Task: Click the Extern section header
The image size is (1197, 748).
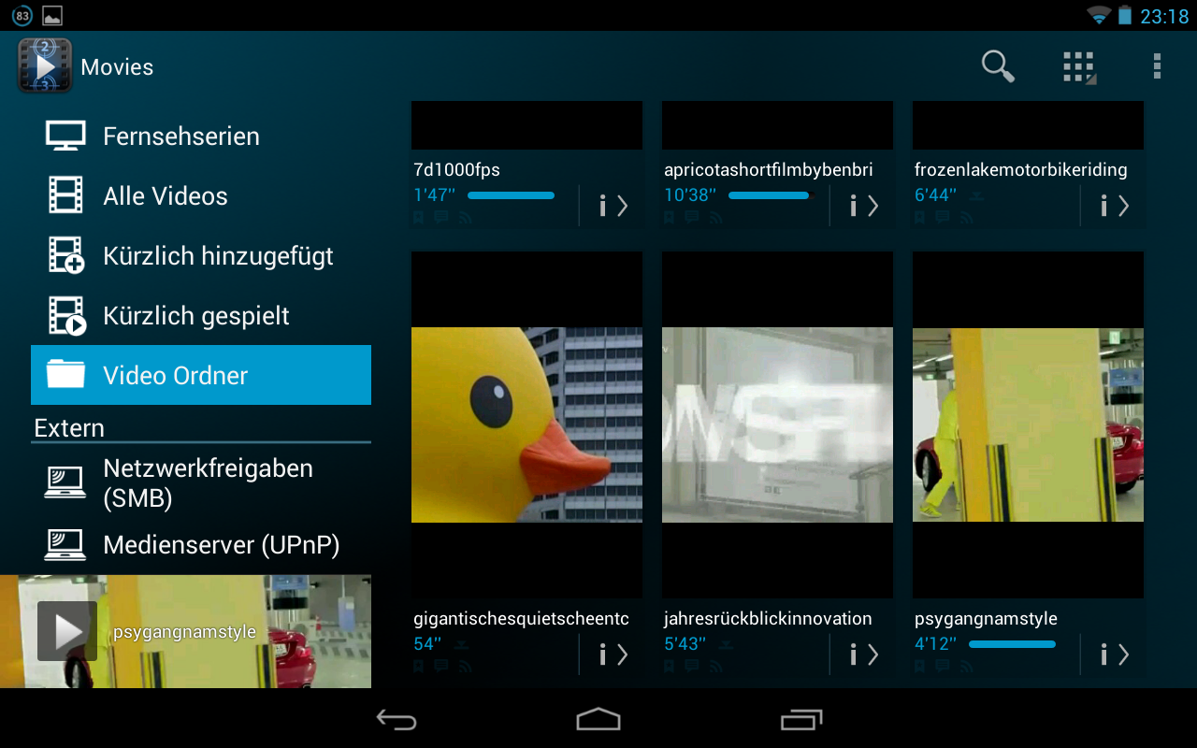Action: (69, 428)
